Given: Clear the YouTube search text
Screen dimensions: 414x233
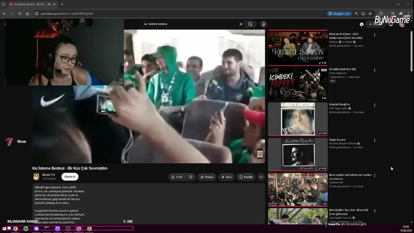Looking at the screenshot, I should (241, 24).
